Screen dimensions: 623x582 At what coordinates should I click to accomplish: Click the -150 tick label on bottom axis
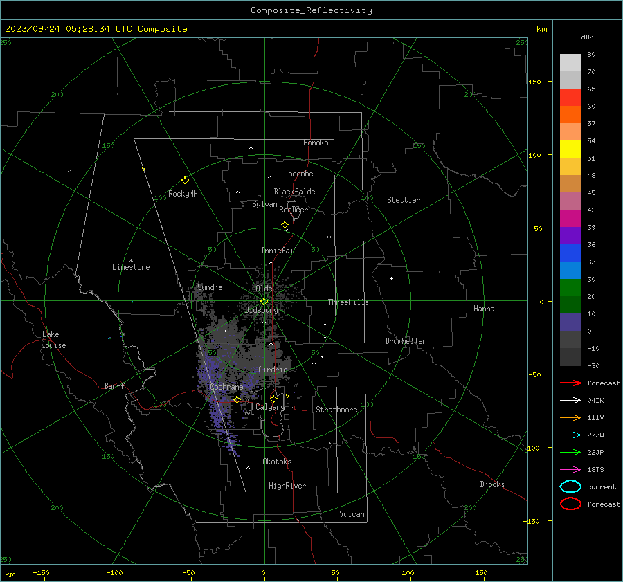(41, 573)
